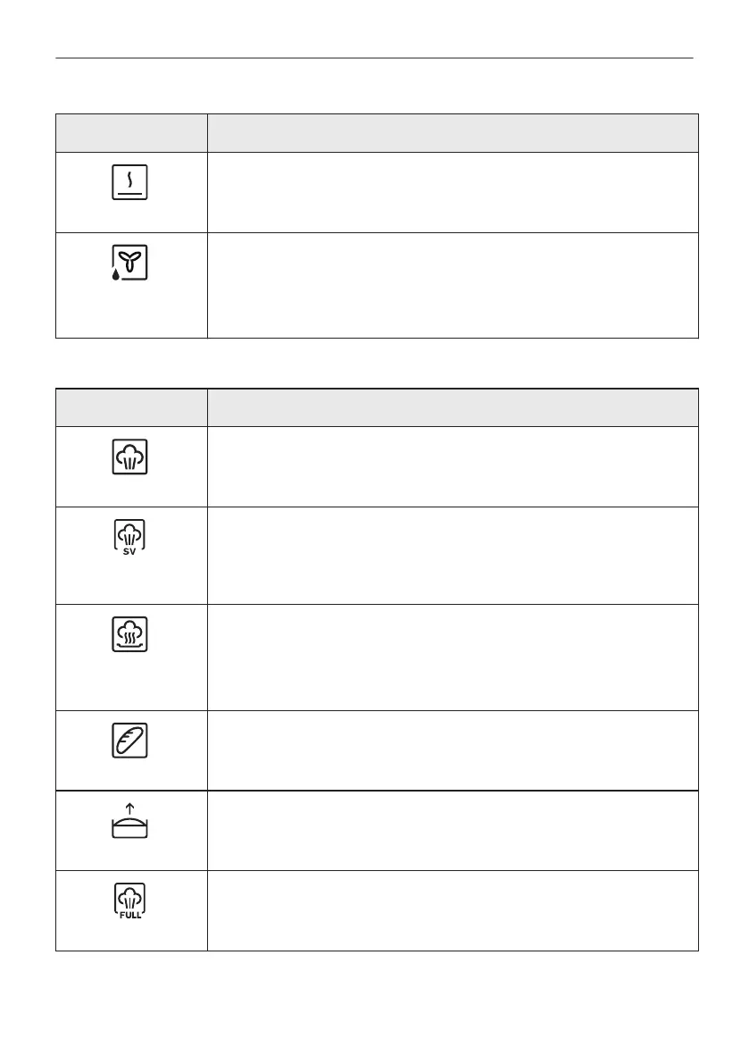Select the FULL steam icon

[x=131, y=902]
